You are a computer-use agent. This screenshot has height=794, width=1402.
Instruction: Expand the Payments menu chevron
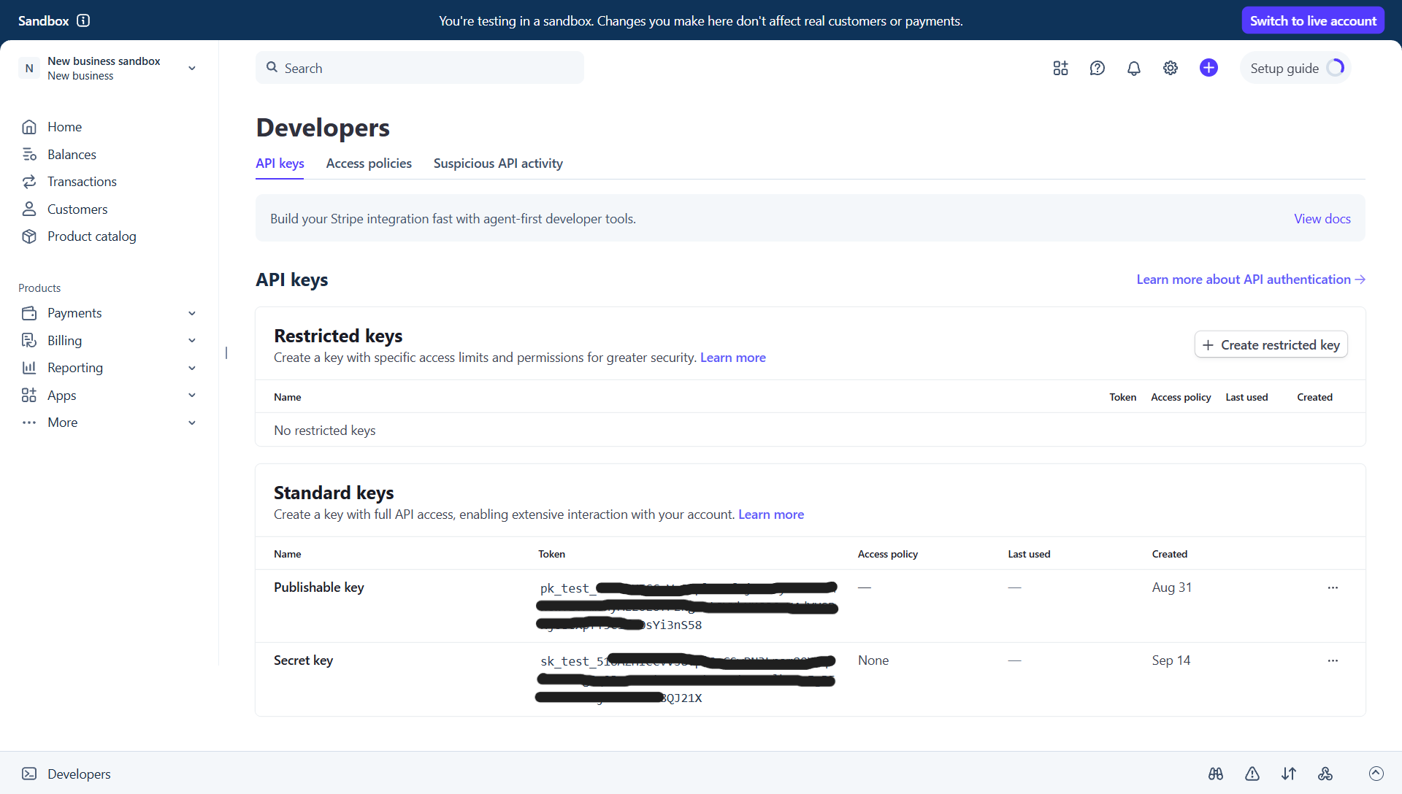pyautogui.click(x=192, y=313)
